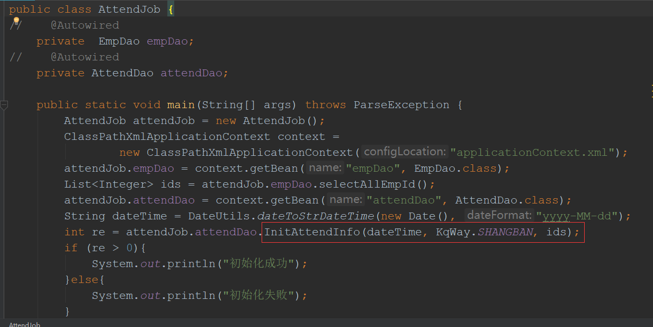Click the DateUtils class reference
The width and height of the screenshot is (653, 327).
219,216
